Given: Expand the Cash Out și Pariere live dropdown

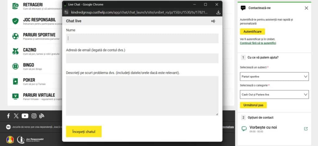Looking at the screenshot, I should [x=275, y=94].
